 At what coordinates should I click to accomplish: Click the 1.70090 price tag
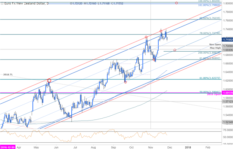(227, 46)
